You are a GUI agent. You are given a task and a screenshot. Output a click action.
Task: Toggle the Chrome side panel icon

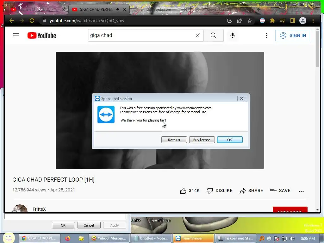293,21
